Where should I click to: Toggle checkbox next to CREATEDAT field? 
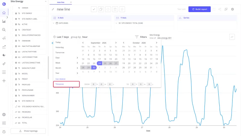tap(16, 30)
